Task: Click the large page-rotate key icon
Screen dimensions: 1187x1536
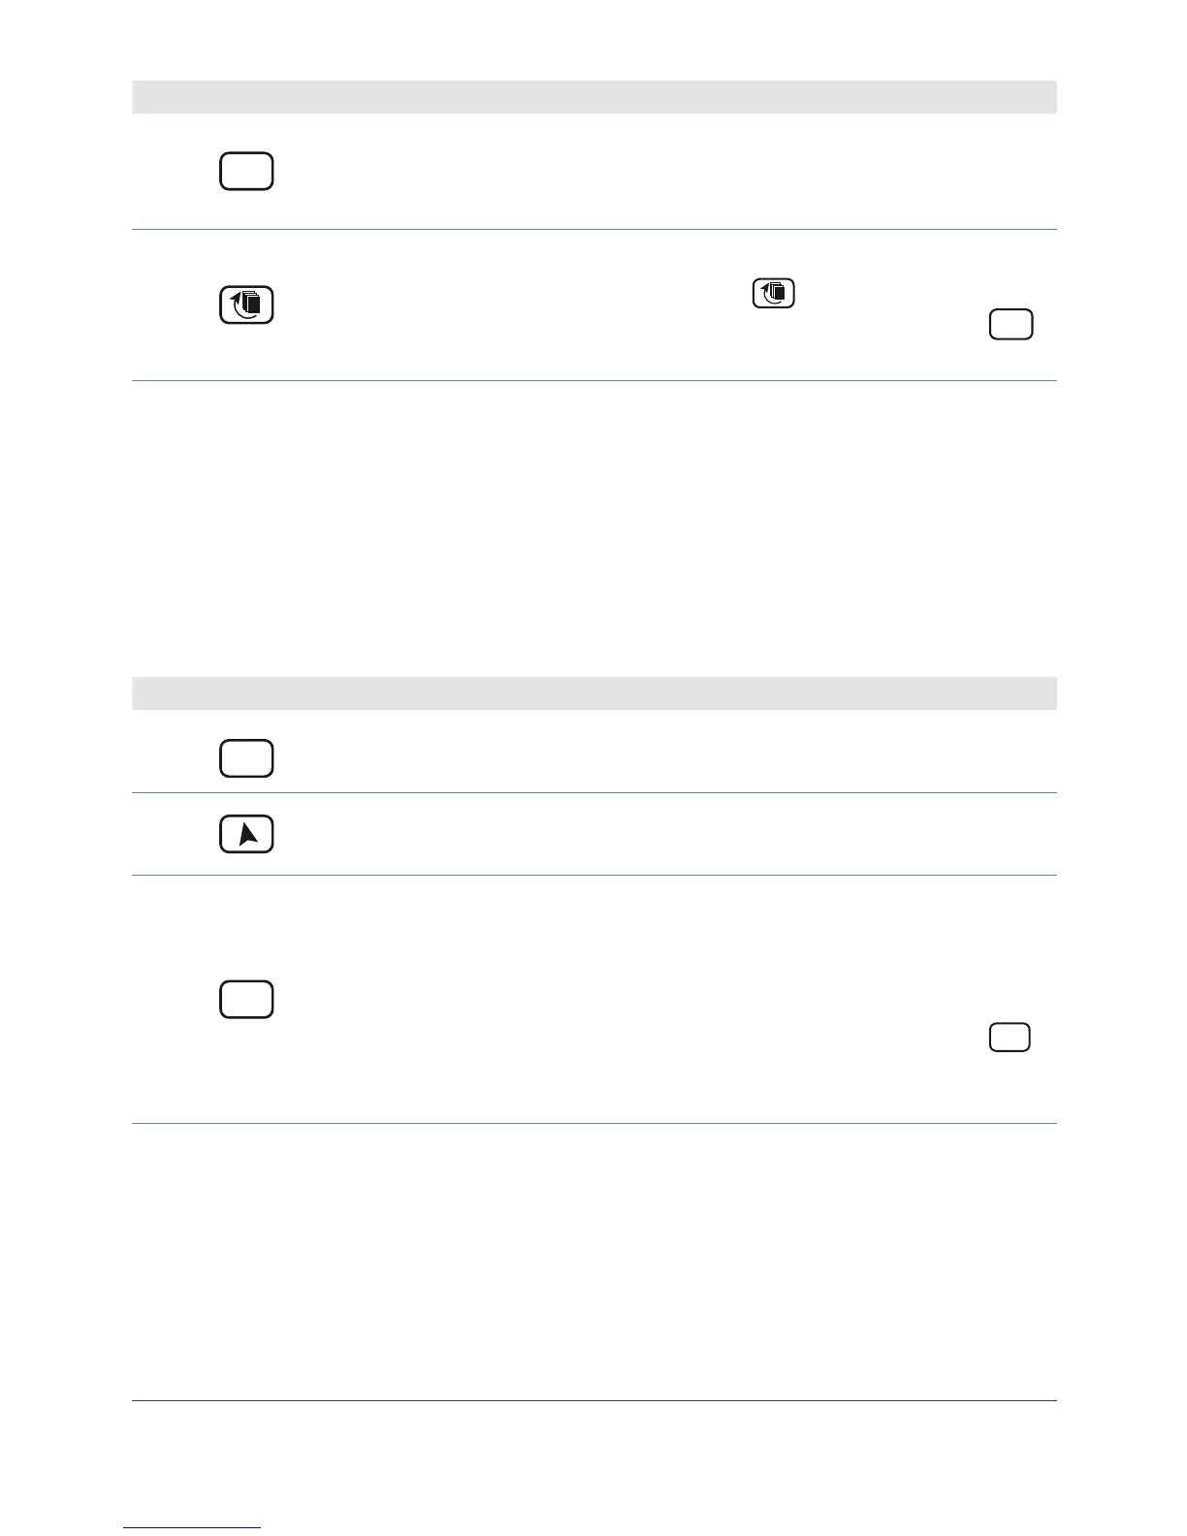Action: [x=246, y=305]
